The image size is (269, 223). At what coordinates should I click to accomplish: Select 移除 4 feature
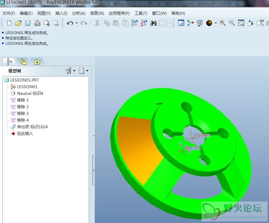(x=23, y=120)
